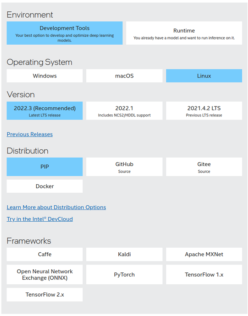Select Docker distribution option
Image resolution: width=248 pixels, height=316 pixels.
pyautogui.click(x=44, y=186)
